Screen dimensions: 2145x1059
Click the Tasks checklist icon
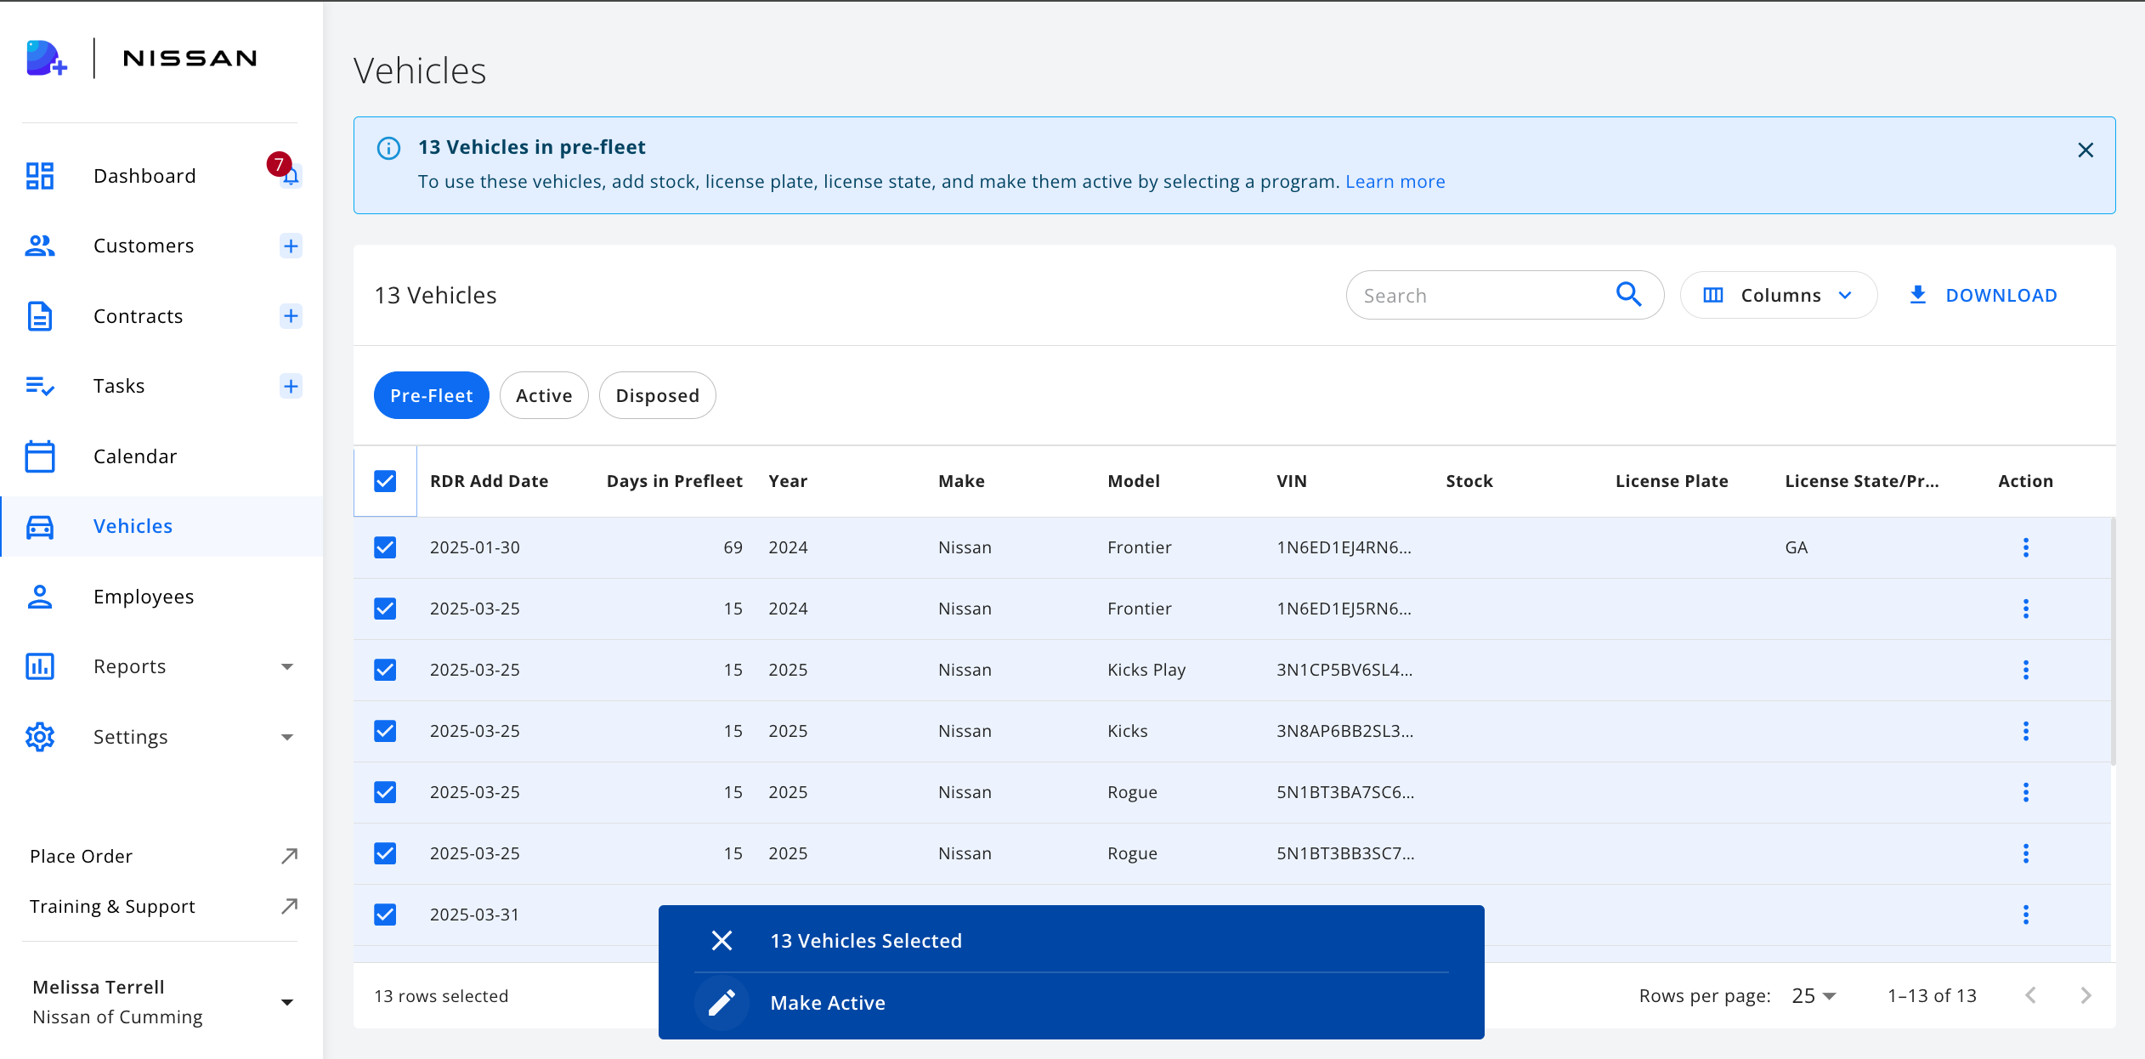(40, 387)
